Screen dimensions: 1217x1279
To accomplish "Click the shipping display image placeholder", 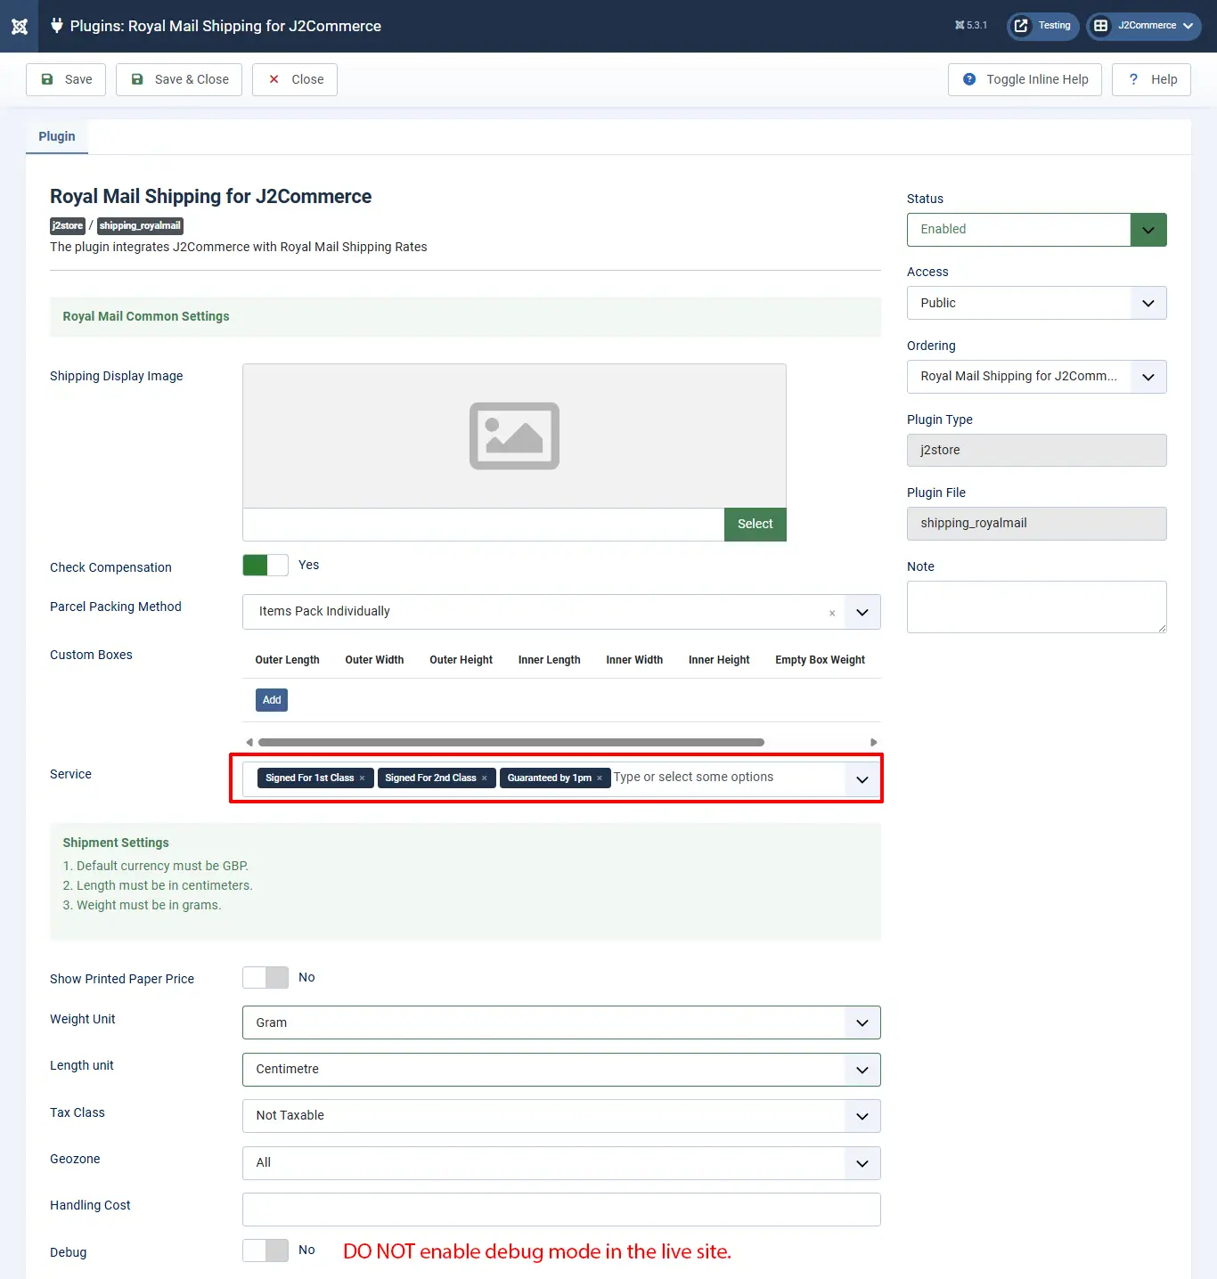I will [514, 436].
